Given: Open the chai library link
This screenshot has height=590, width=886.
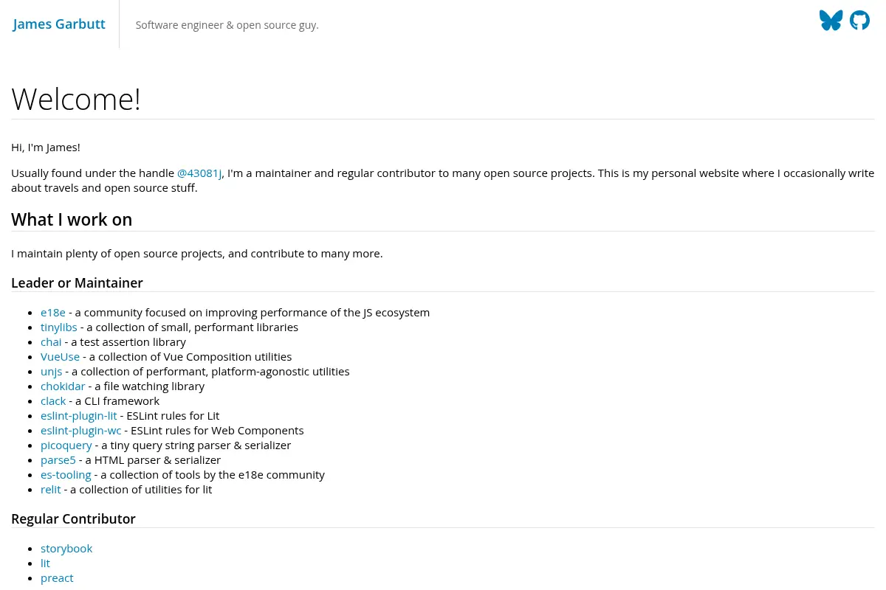Looking at the screenshot, I should (x=51, y=342).
